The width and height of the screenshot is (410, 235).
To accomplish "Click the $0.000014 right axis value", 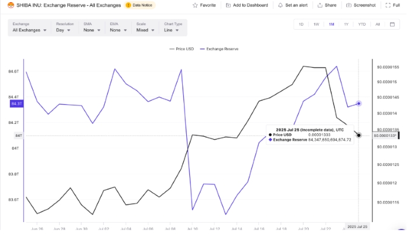I will point(387,113).
